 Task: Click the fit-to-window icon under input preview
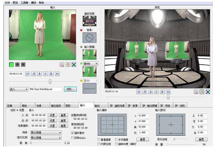[74, 65]
